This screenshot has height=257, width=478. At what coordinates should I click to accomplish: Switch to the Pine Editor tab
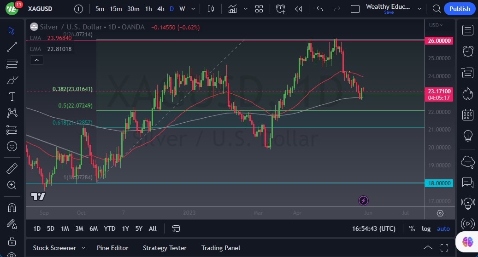coord(112,248)
